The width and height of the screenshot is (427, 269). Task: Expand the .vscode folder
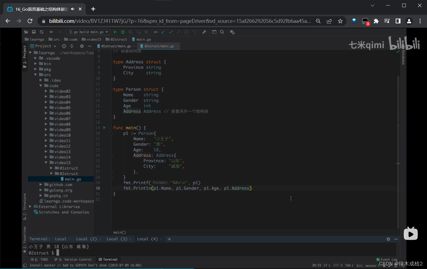pos(36,58)
